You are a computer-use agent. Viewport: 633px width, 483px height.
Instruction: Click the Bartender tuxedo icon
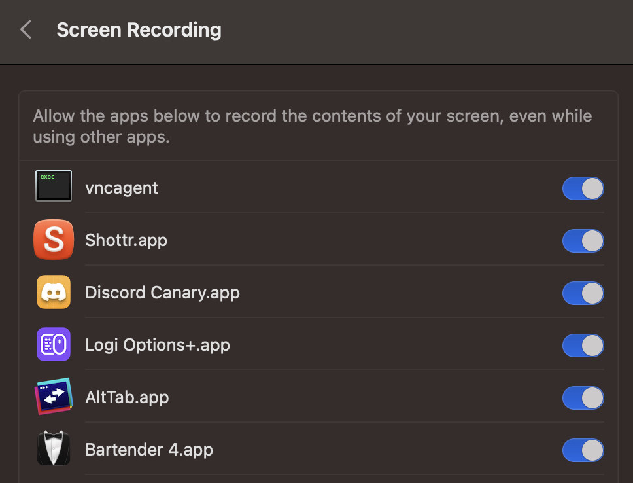54,449
